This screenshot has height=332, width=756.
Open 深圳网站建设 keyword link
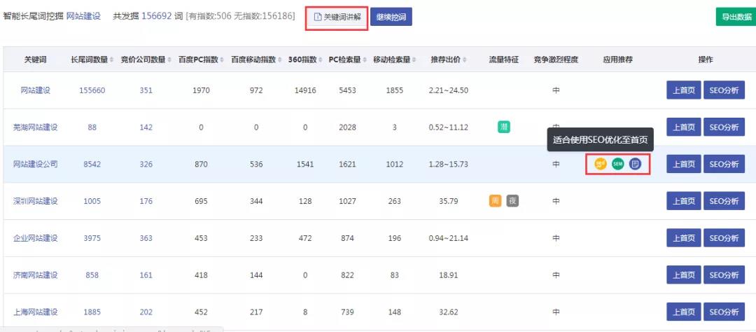point(36,201)
